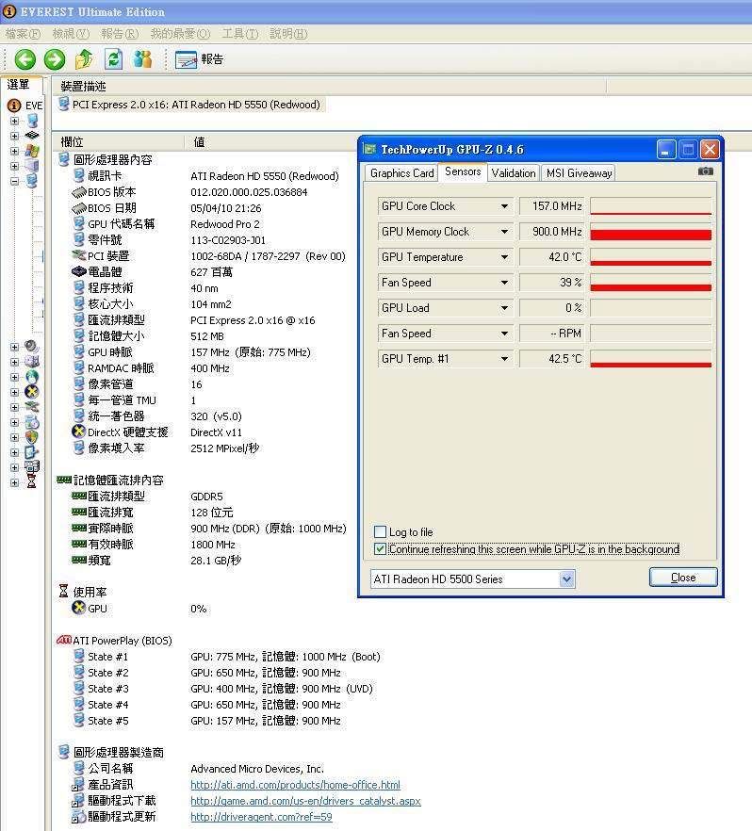Viewport: 752px width, 831px height.
Task: Open the game.amd.com drivers catalyst link
Action: click(x=305, y=801)
